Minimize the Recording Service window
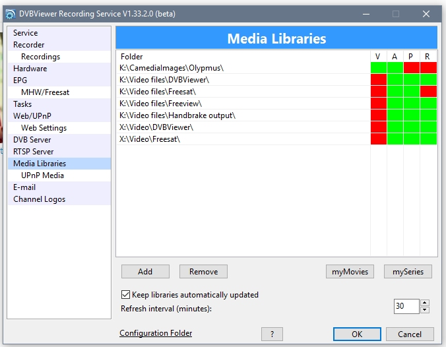This screenshot has width=446, height=347. 366,14
